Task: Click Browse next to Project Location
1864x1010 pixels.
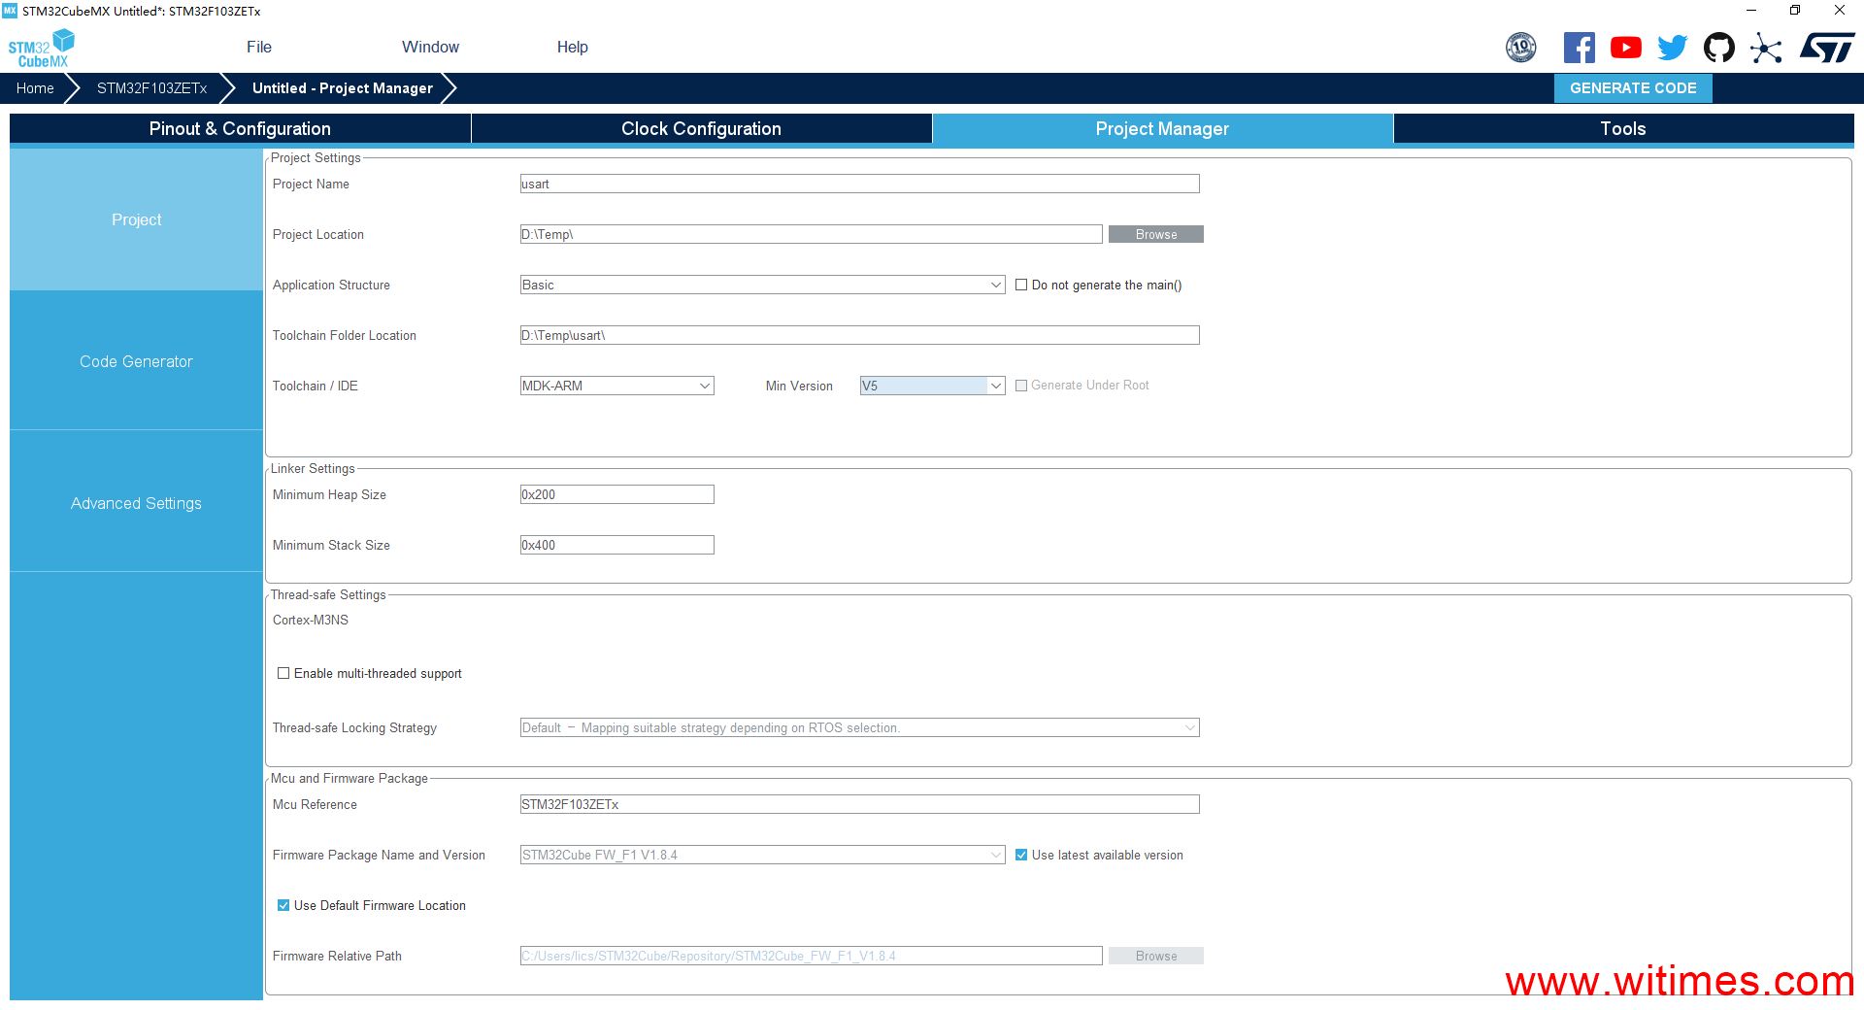Action: [x=1156, y=234]
